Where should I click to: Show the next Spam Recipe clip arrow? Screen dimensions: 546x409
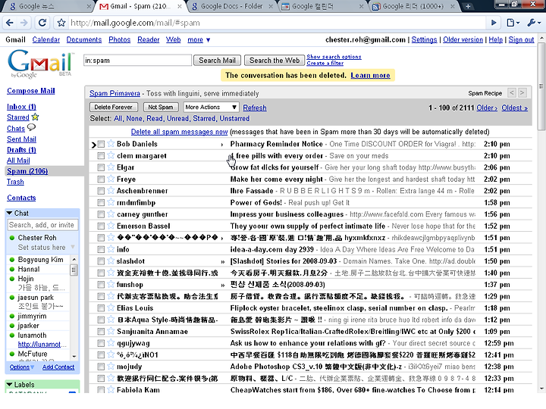[522, 93]
